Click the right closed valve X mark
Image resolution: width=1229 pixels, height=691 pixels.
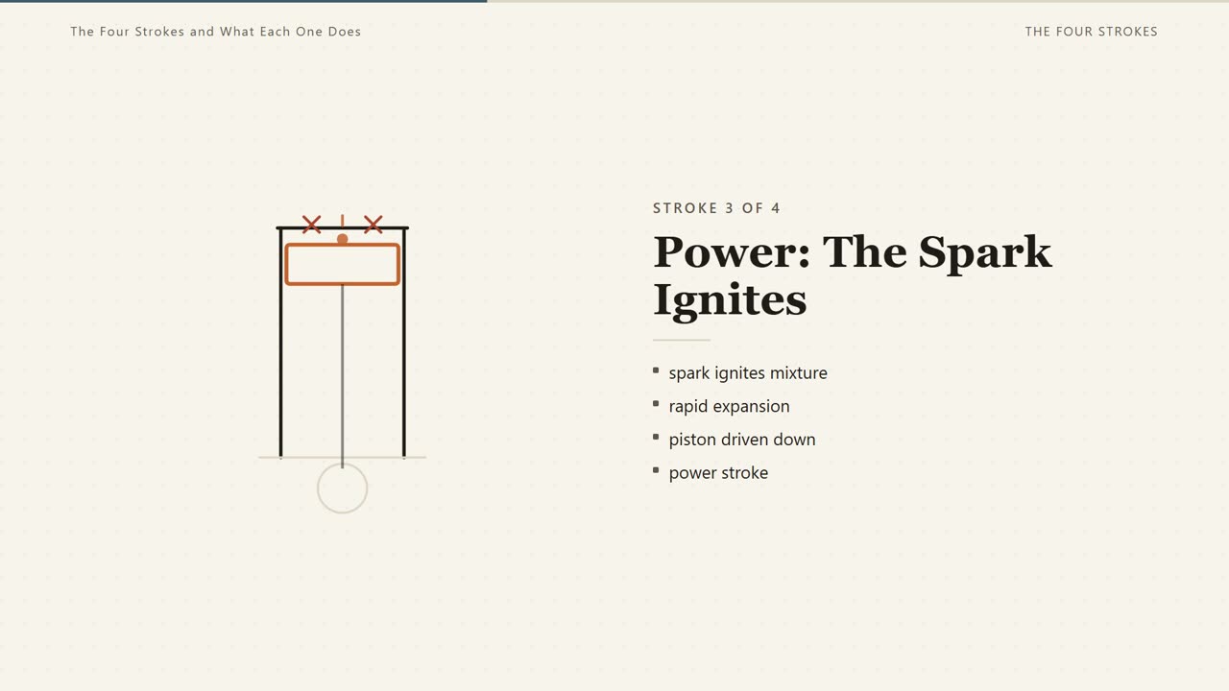pyautogui.click(x=374, y=225)
